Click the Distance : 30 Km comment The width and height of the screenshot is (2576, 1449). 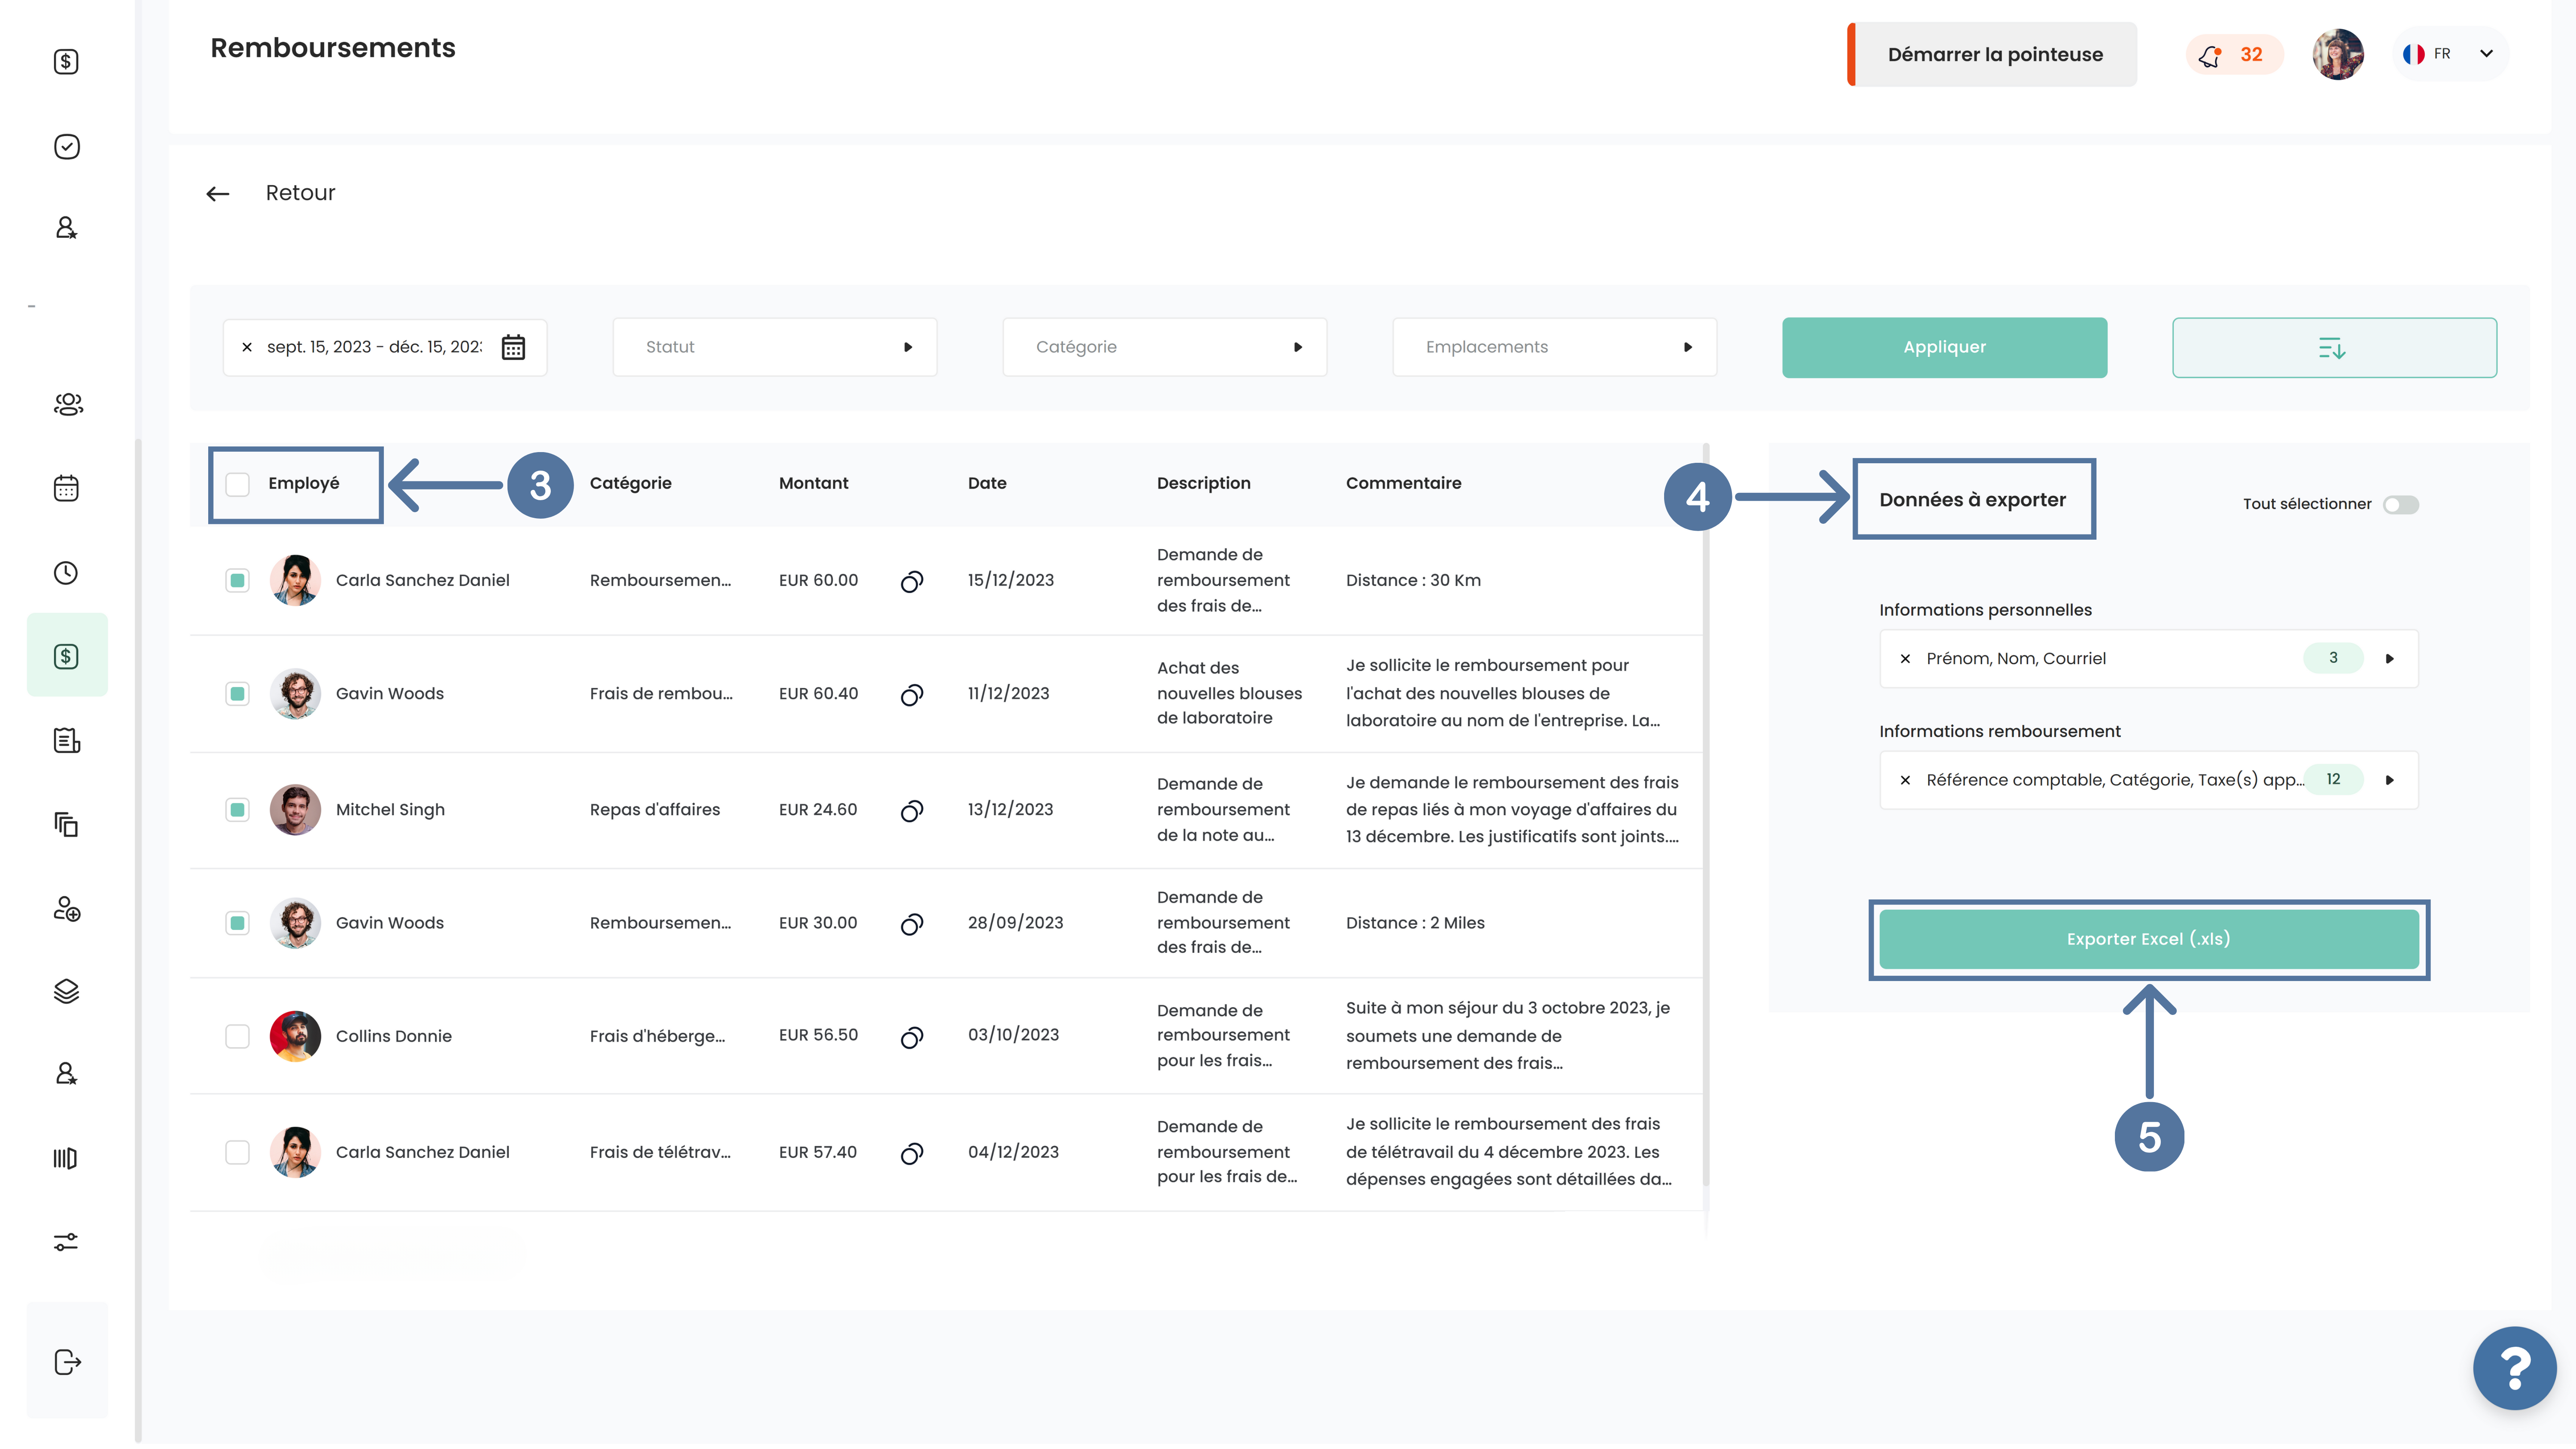pos(1413,581)
